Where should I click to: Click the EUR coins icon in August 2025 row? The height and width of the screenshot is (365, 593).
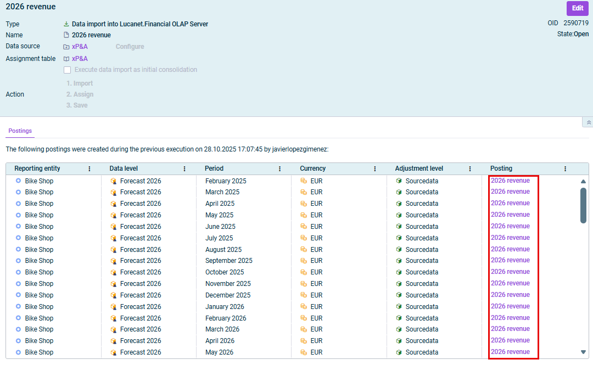tap(303, 249)
